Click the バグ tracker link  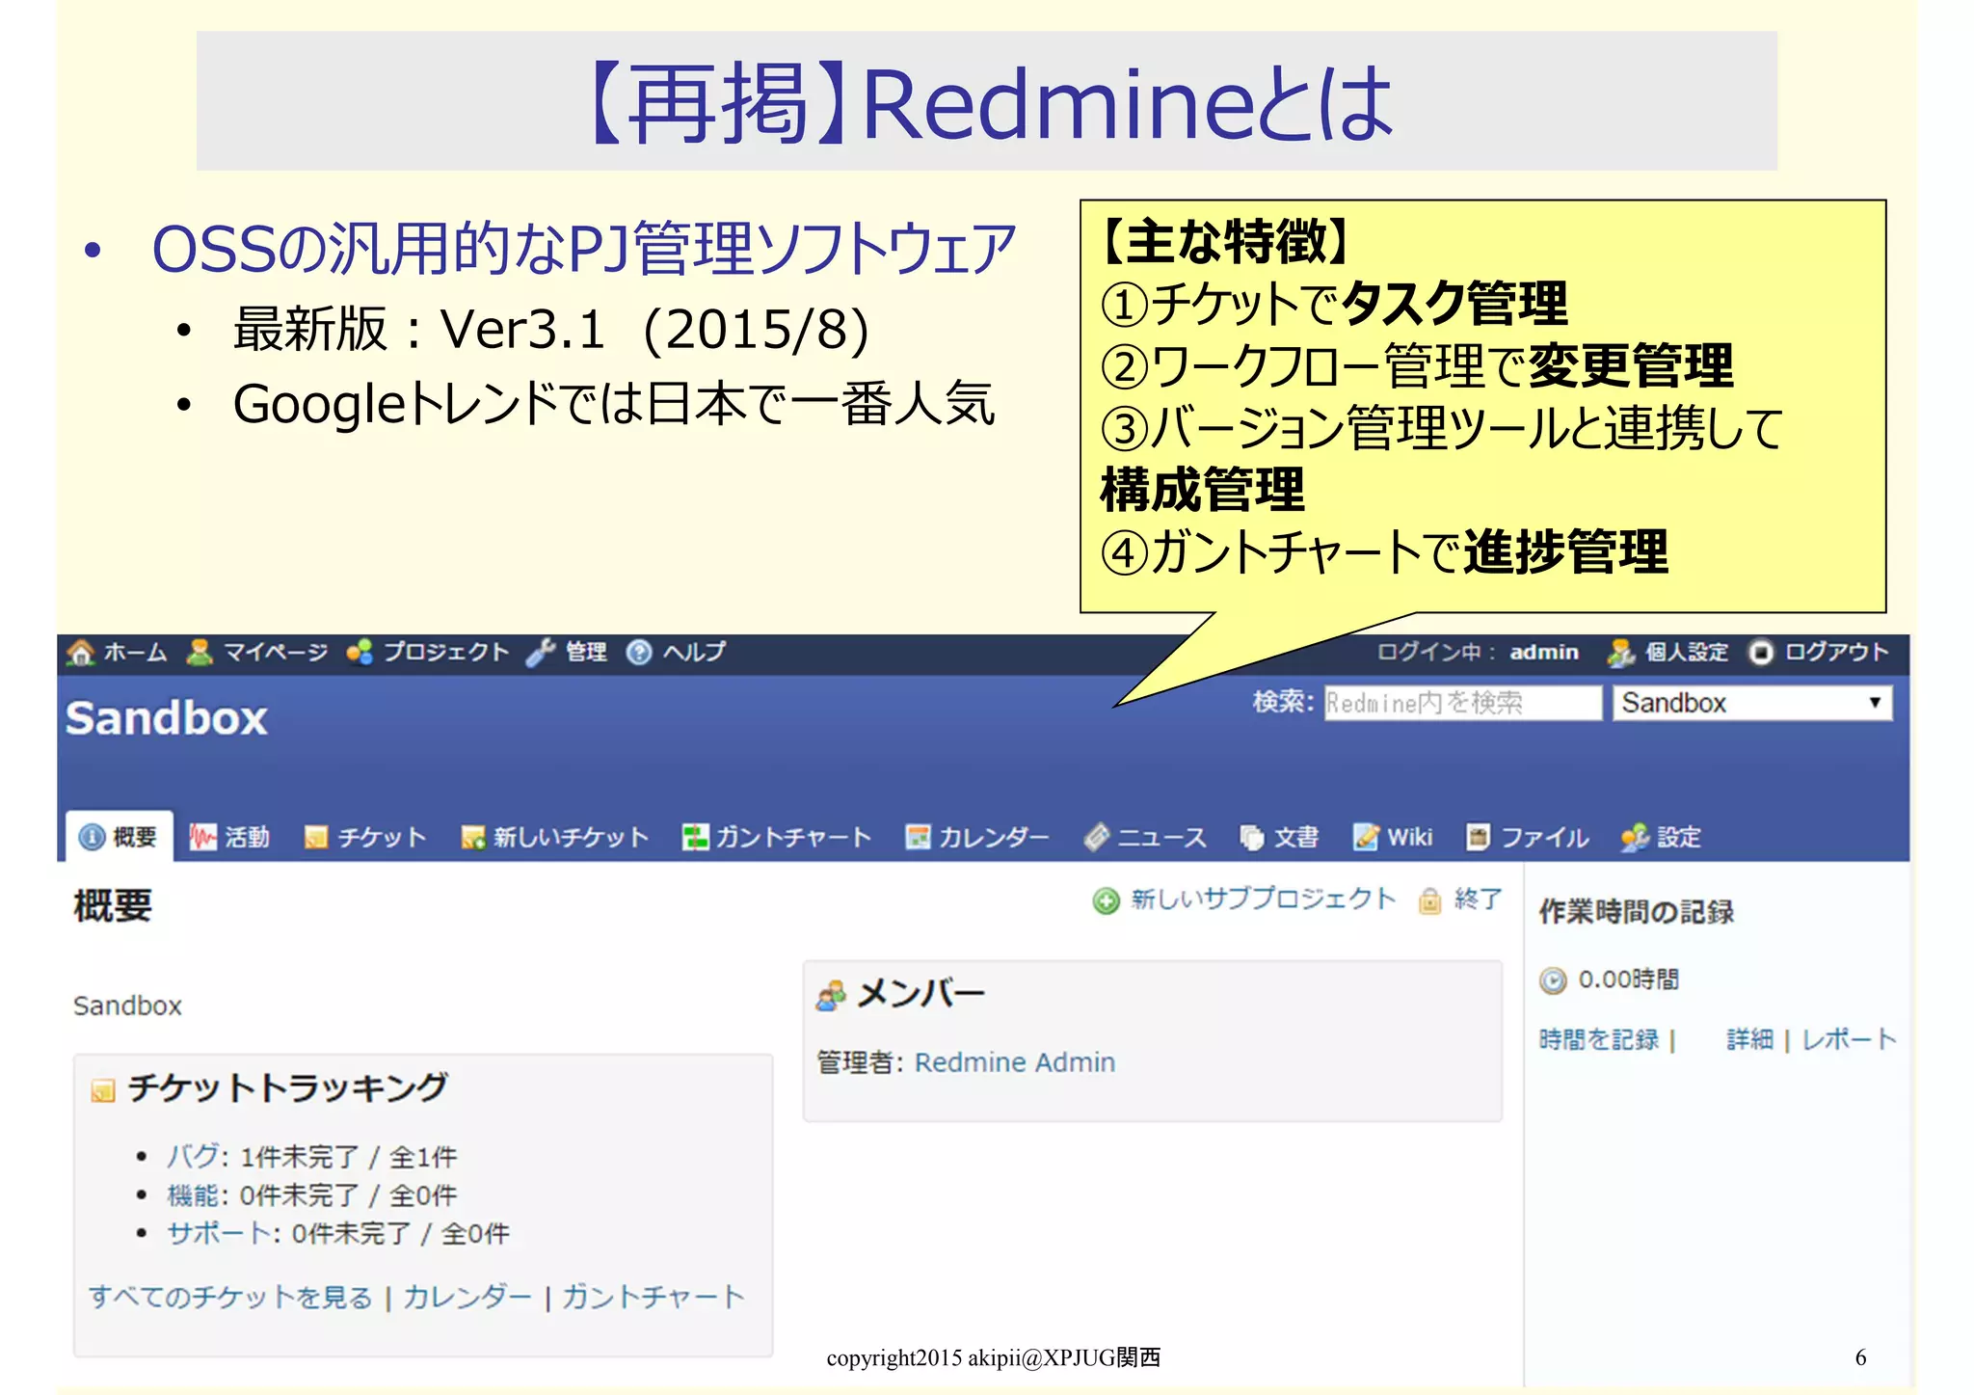(193, 1156)
